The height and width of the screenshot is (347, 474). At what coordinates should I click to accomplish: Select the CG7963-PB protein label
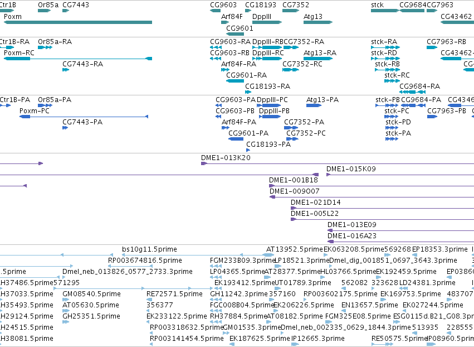coord(447,111)
